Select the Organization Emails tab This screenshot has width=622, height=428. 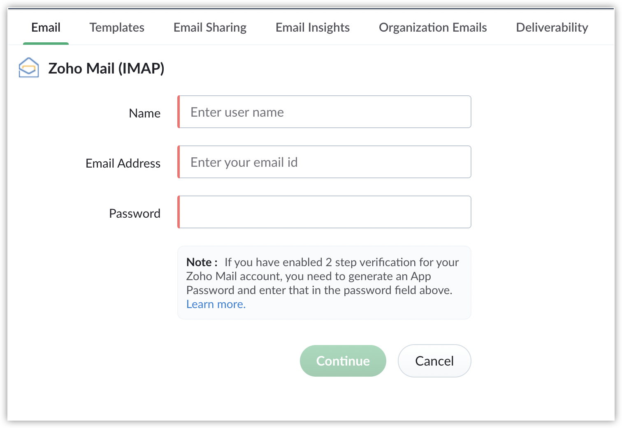click(x=433, y=28)
